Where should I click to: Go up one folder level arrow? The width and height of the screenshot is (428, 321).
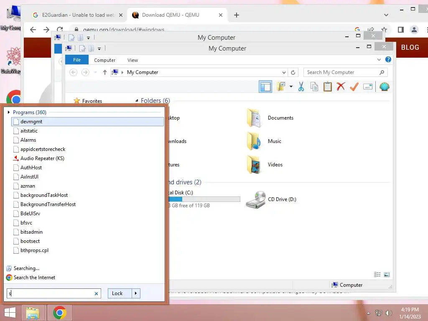(105, 72)
